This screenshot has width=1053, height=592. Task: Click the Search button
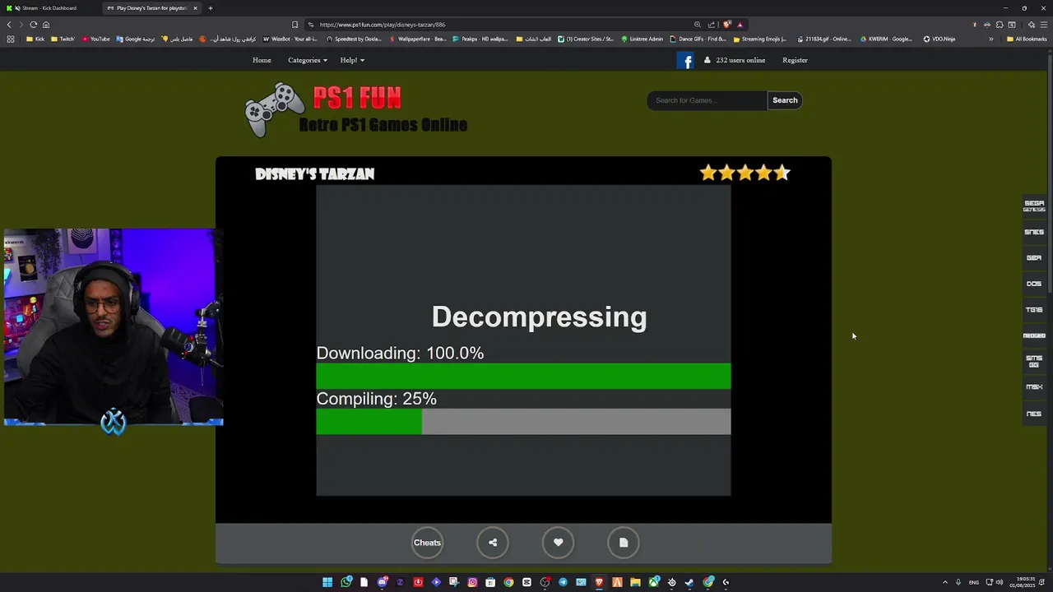tap(785, 100)
